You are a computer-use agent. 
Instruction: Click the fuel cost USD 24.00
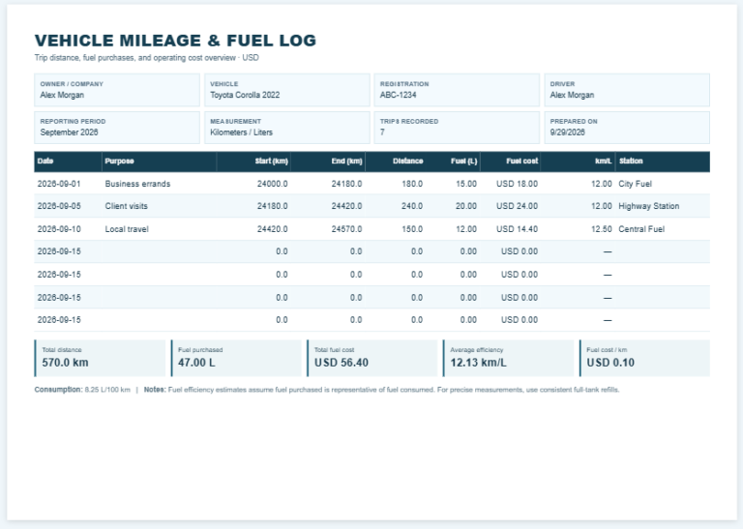(x=517, y=207)
